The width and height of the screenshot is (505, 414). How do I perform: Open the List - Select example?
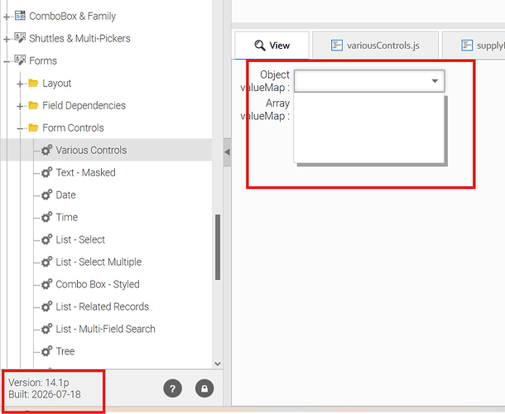pyautogui.click(x=80, y=239)
